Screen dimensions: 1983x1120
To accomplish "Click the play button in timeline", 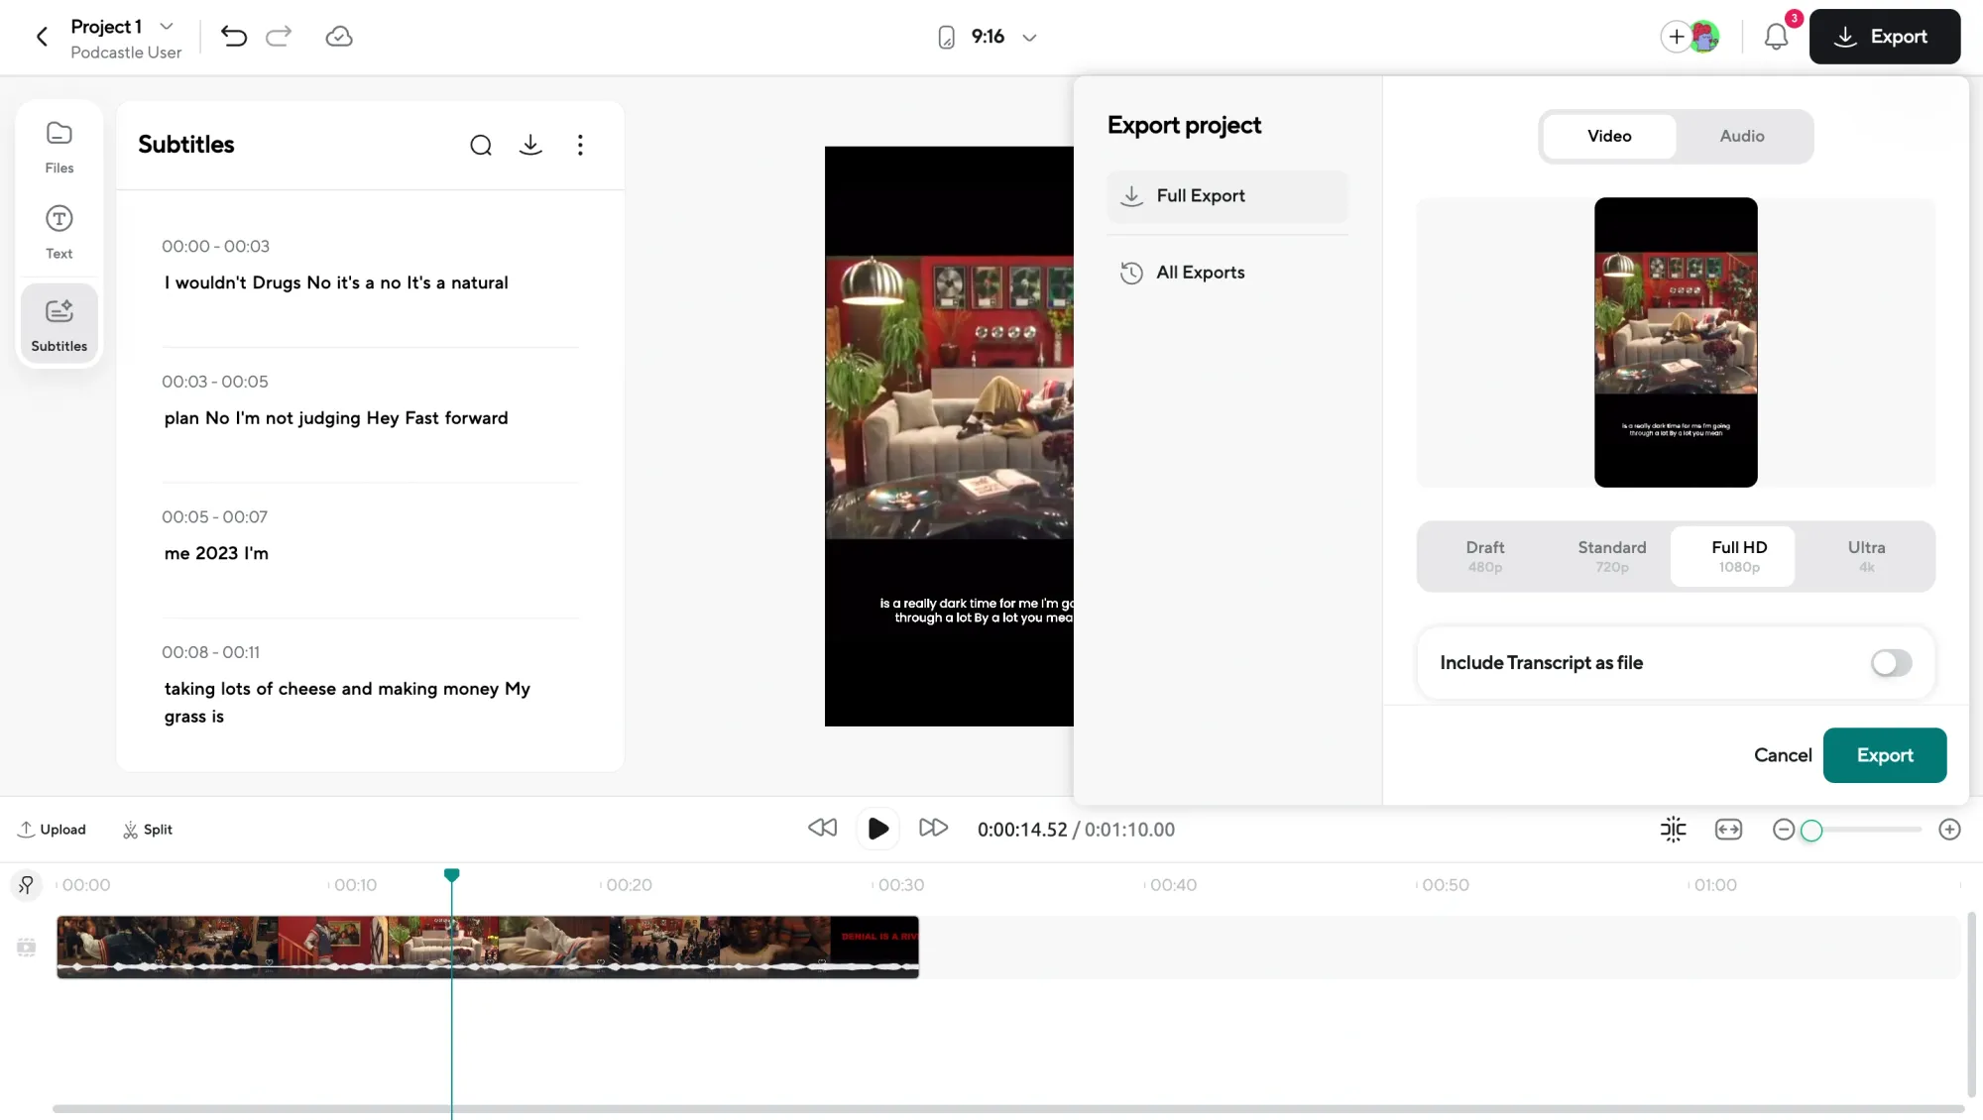I will click(x=877, y=829).
